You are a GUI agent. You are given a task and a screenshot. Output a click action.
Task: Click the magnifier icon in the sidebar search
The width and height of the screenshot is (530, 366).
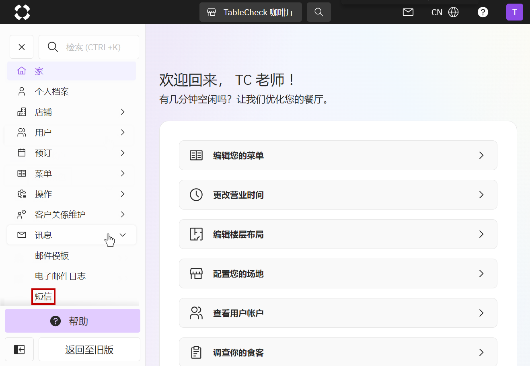pos(53,47)
